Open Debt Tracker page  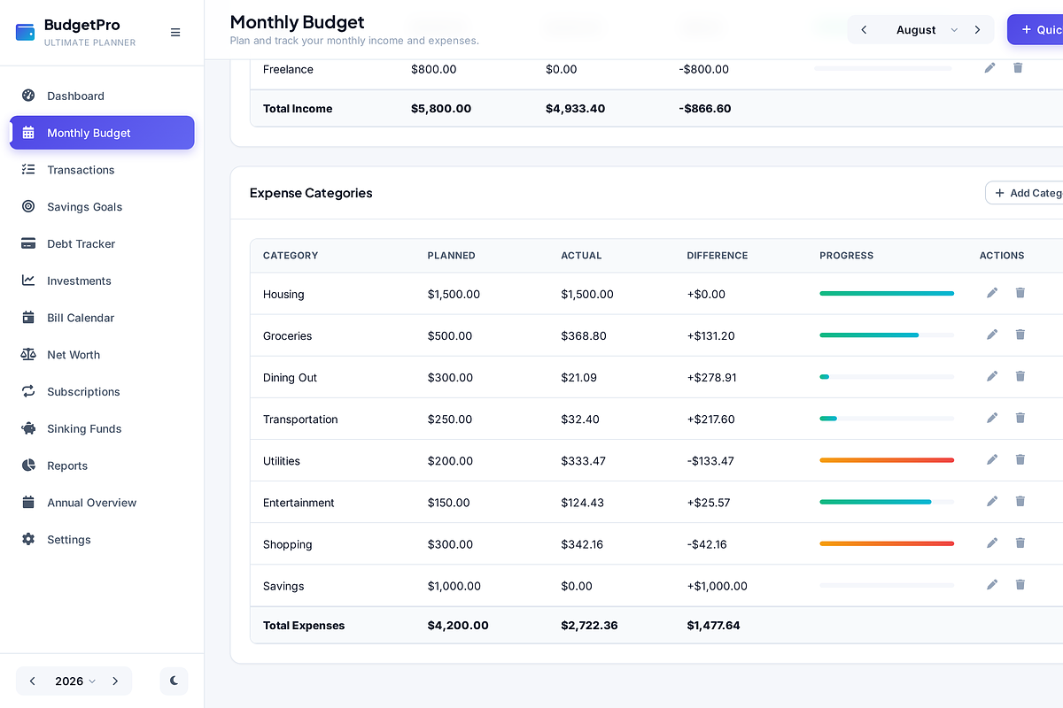point(102,243)
